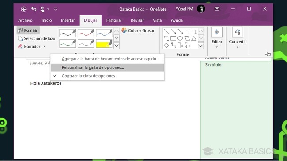
Task: Select the single-quadrant axes shape
Action: point(174,45)
